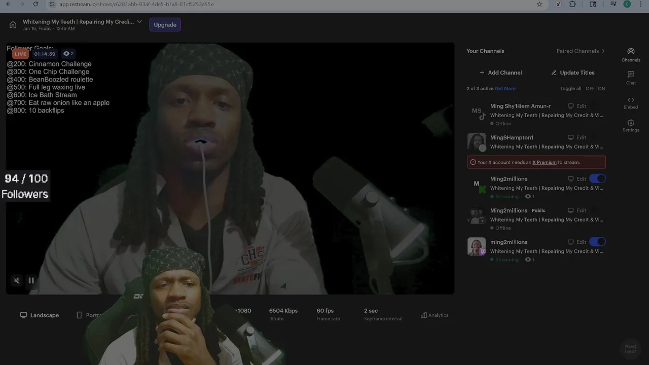The image size is (649, 365).
Task: Toggle the Twitch ming2millions channel switch
Action: (597, 242)
